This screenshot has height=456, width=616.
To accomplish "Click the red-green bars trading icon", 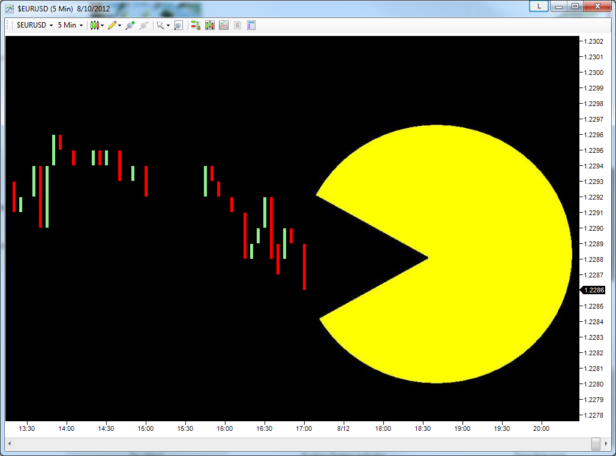I will (196, 26).
